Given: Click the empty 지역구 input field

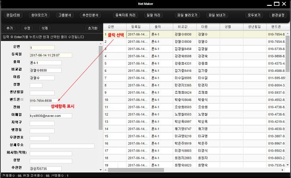Looking at the screenshot, I should 42,123.
